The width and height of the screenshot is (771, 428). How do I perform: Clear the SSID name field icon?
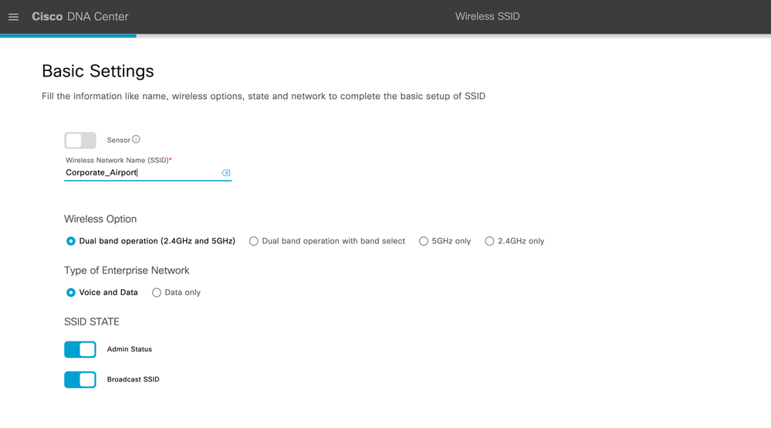pyautogui.click(x=225, y=173)
